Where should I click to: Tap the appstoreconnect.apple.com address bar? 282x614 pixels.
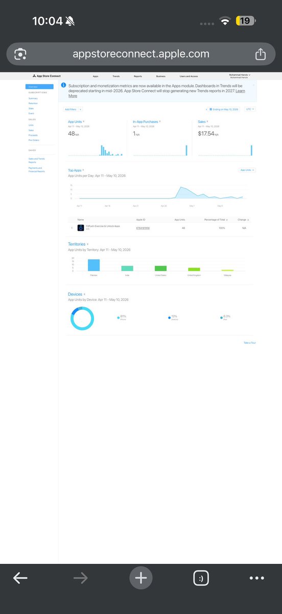point(141,54)
